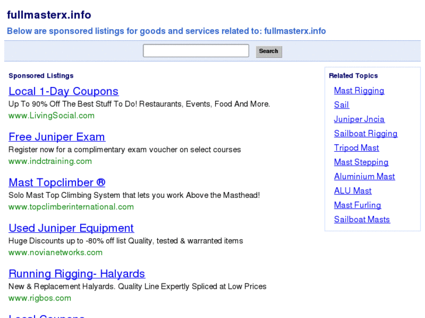Open the Tripod Mast related topic

tap(356, 148)
